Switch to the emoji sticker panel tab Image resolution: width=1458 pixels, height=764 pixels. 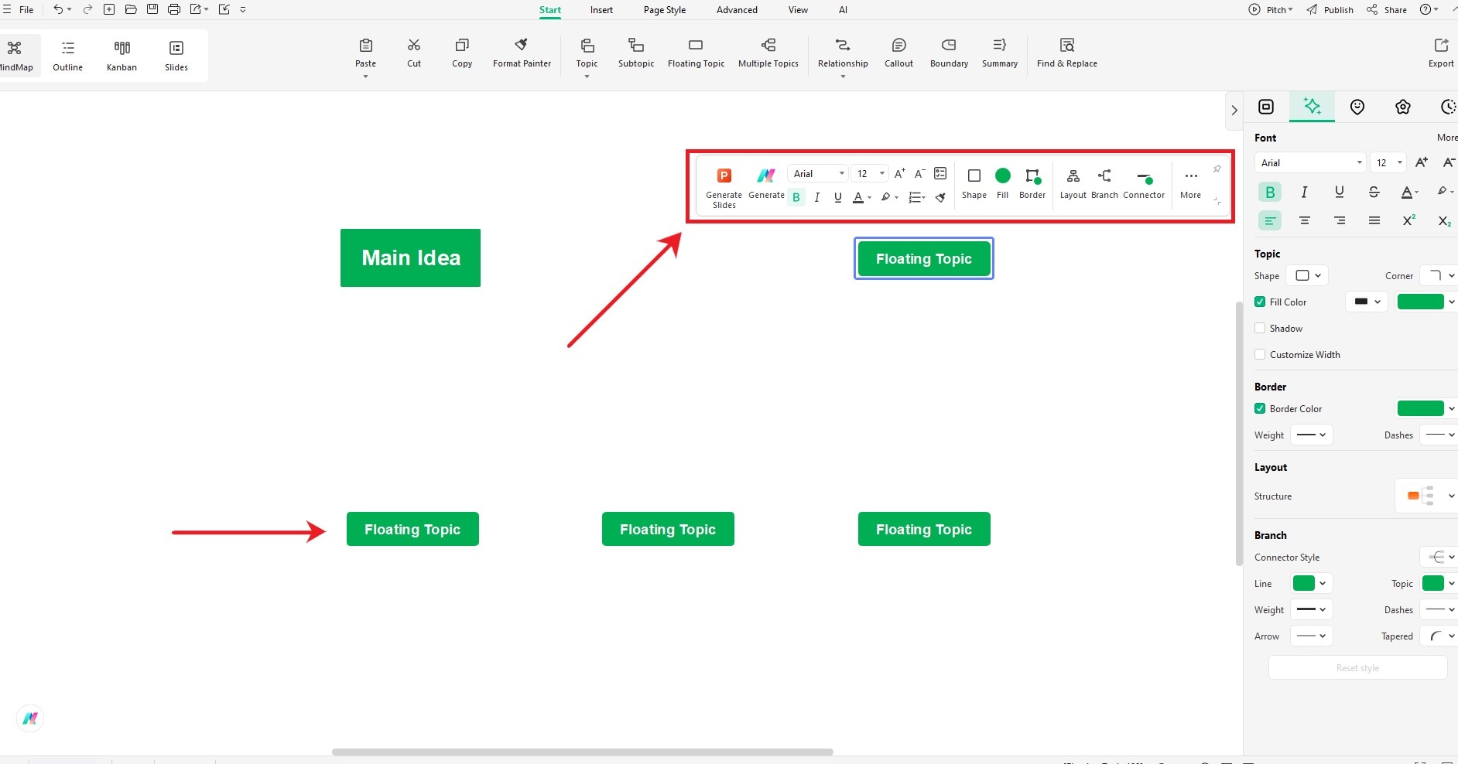tap(1357, 107)
